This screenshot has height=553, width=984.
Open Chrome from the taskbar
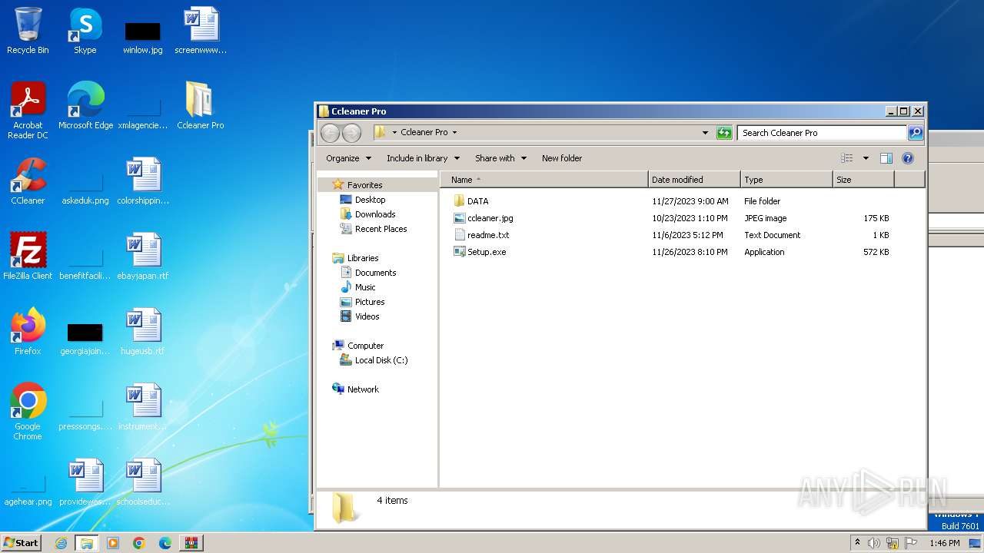coord(139,543)
